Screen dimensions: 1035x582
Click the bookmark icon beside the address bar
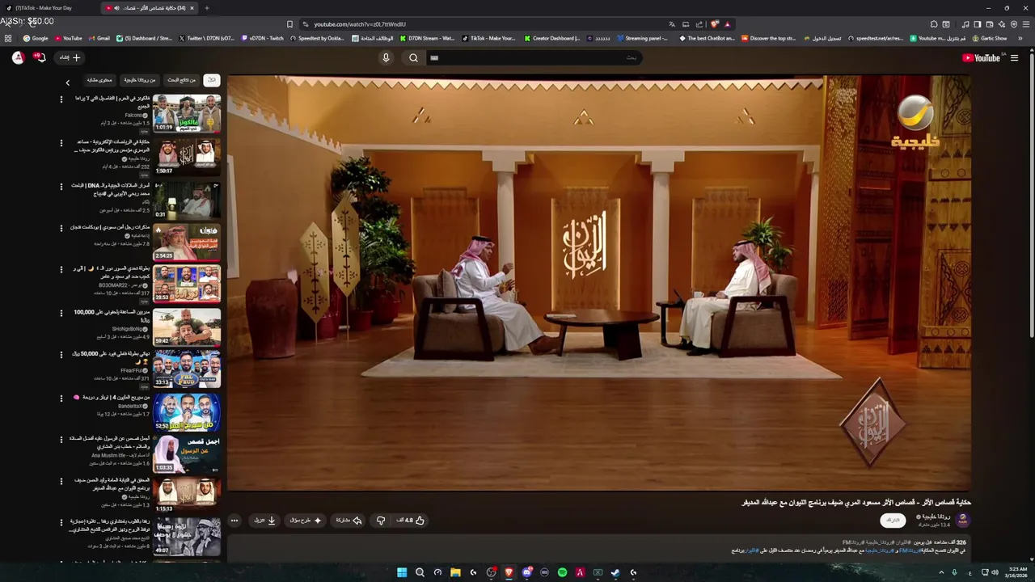coord(289,24)
